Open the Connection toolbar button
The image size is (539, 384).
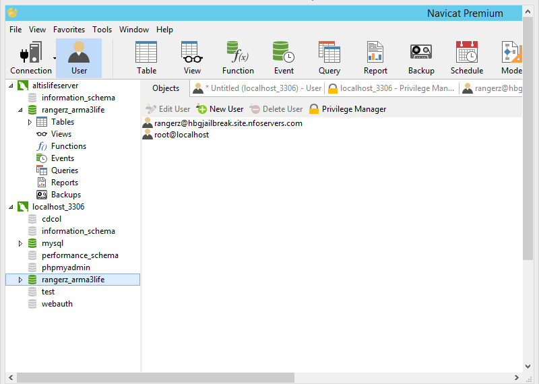click(x=30, y=58)
